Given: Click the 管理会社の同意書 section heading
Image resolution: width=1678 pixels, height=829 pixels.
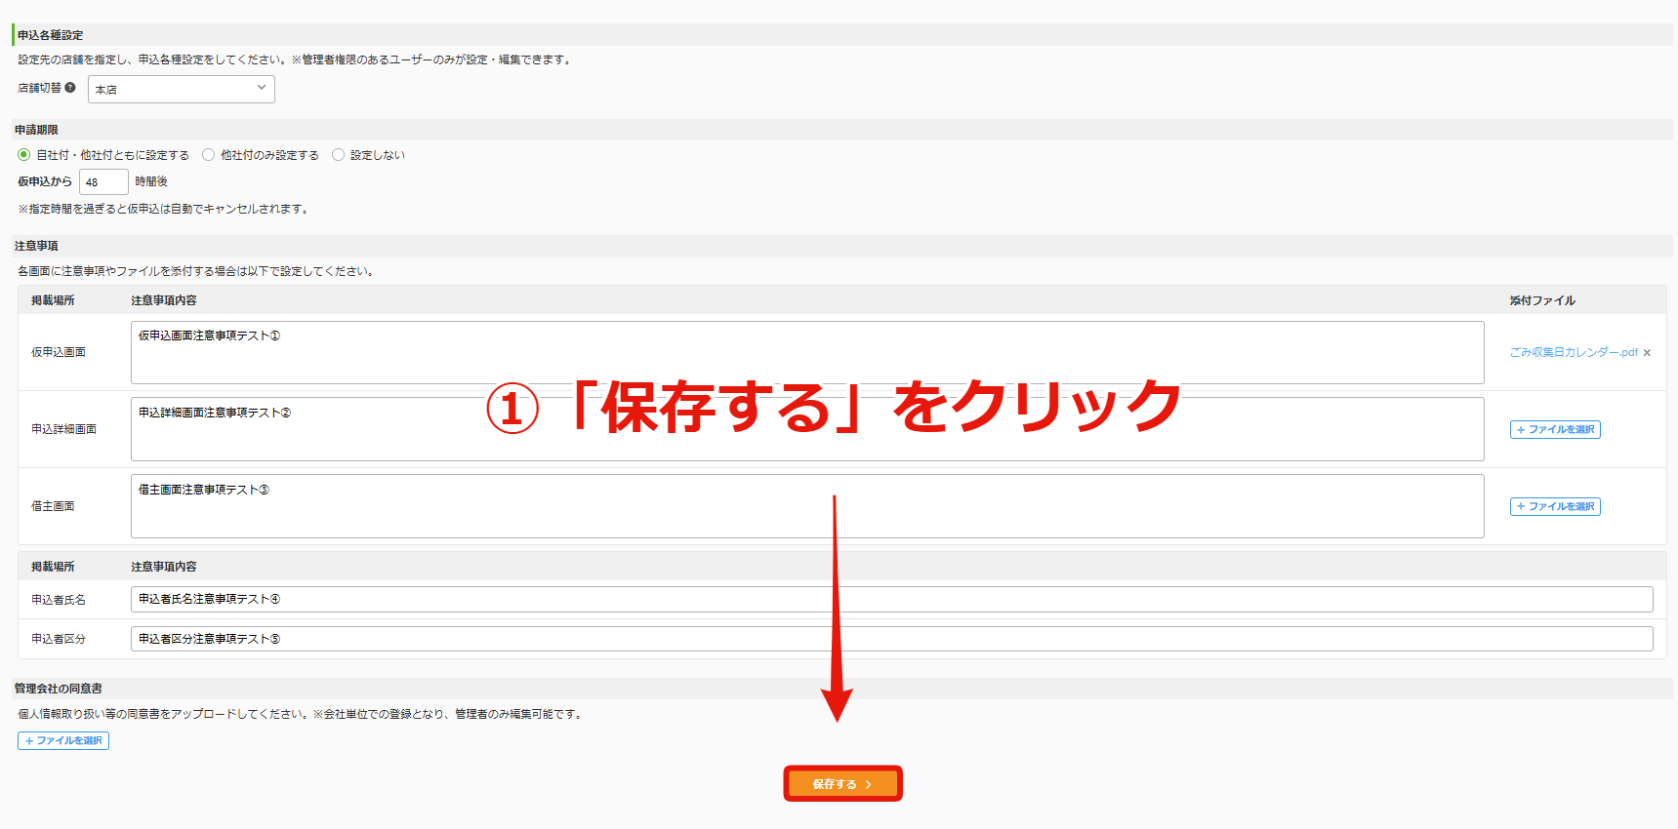Looking at the screenshot, I should (x=58, y=689).
